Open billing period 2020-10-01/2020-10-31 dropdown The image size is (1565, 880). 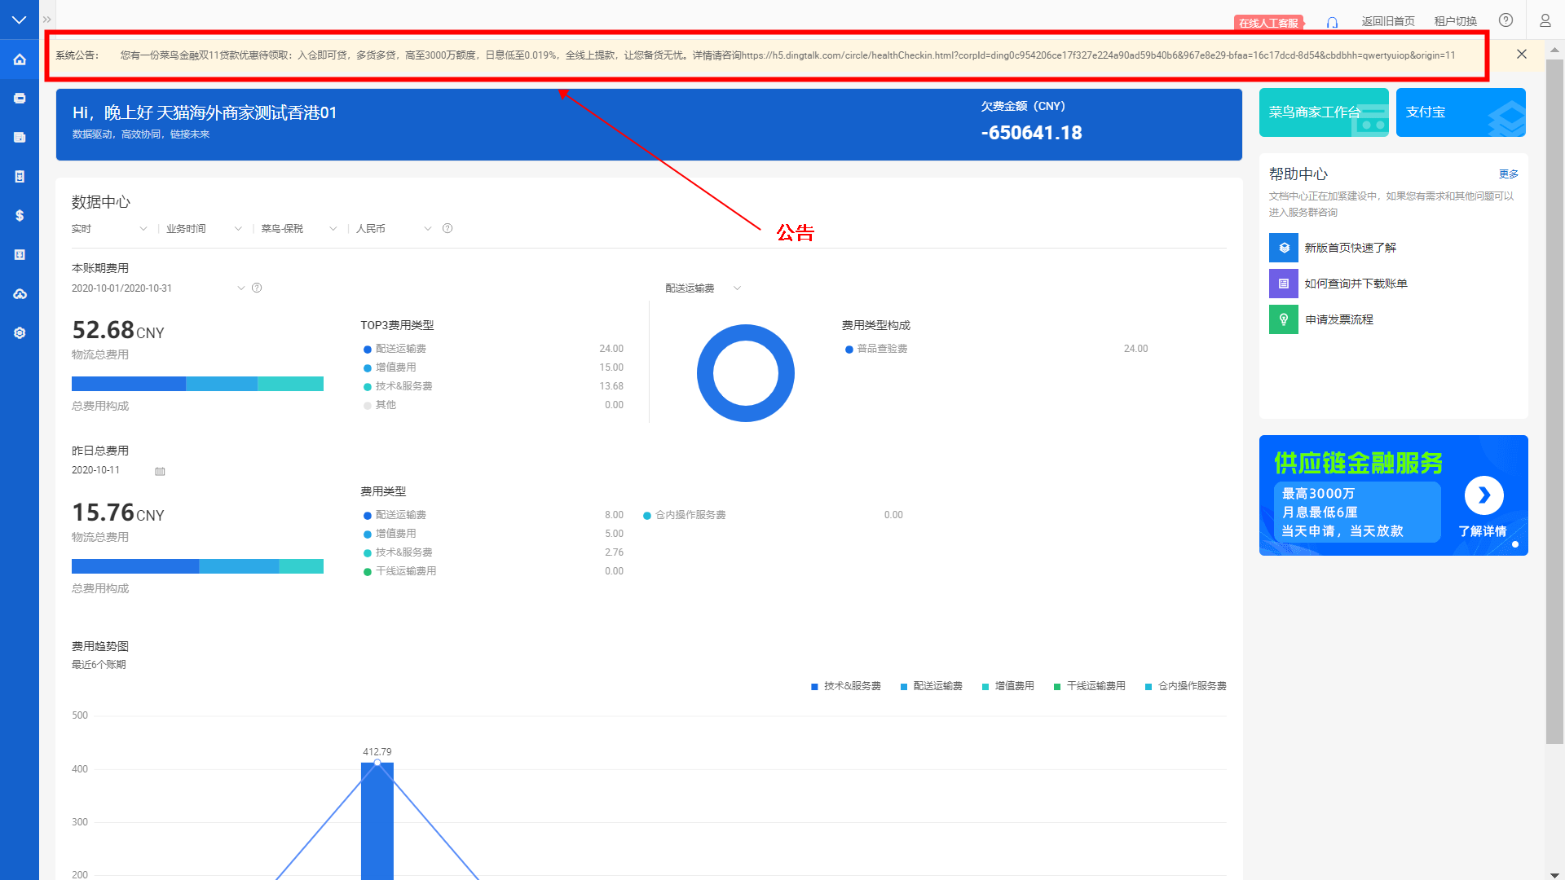(x=158, y=288)
